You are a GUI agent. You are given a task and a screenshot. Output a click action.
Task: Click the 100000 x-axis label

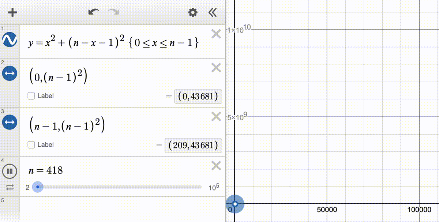point(419,210)
